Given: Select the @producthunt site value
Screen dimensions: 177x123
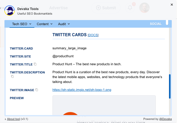Looking at the screenshot, I should tap(63, 56).
